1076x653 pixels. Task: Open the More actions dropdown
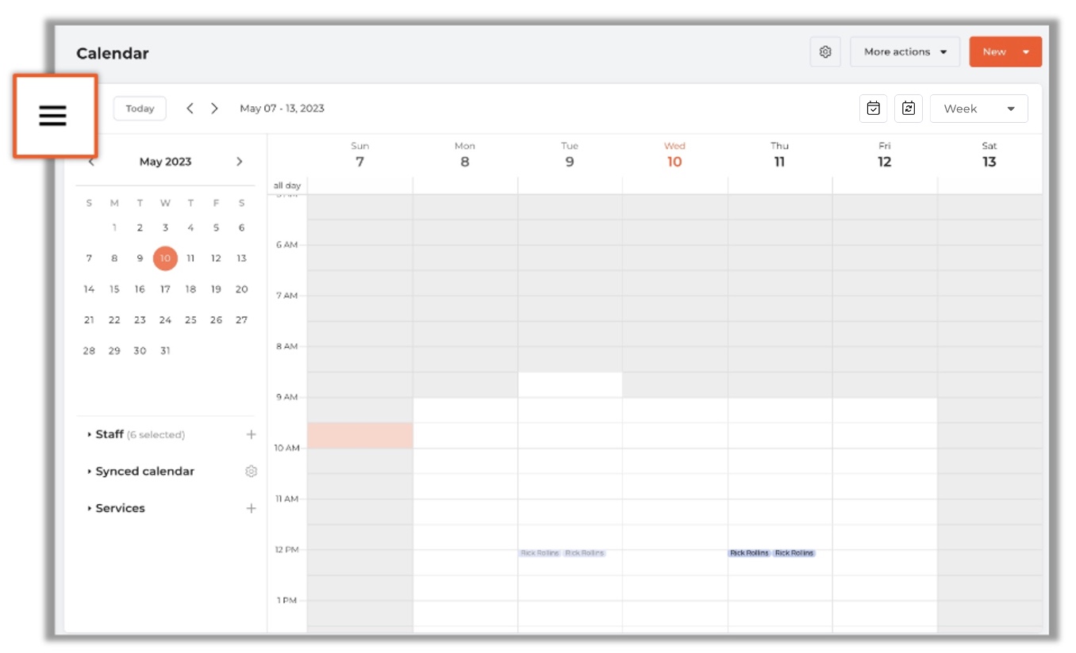pyautogui.click(x=905, y=52)
